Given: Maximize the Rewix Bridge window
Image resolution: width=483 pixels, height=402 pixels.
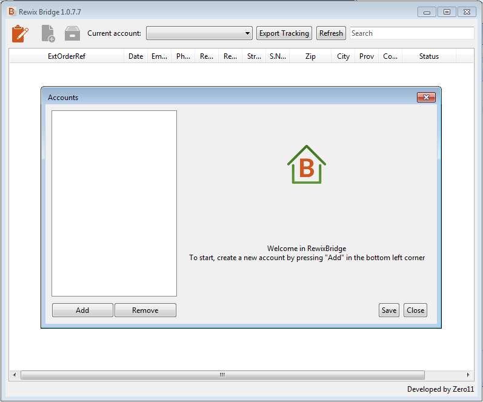Looking at the screenshot, I should tap(447, 12).
